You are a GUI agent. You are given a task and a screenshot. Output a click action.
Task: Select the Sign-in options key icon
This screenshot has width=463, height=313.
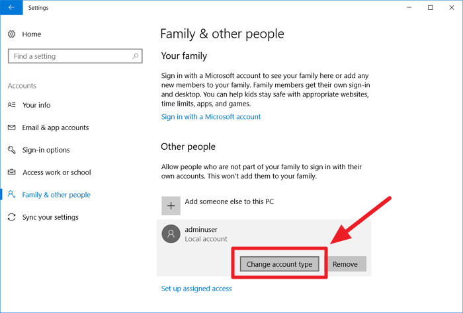pos(12,150)
